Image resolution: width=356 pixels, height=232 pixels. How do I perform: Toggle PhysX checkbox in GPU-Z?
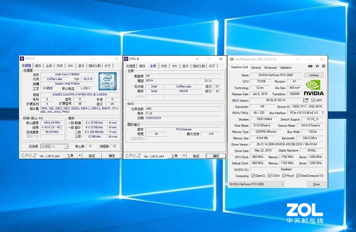click(x=284, y=175)
